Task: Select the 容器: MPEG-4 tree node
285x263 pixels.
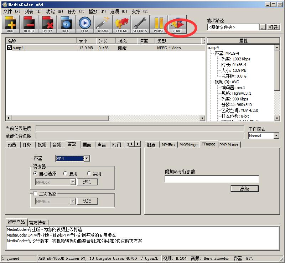Action: click(x=227, y=53)
